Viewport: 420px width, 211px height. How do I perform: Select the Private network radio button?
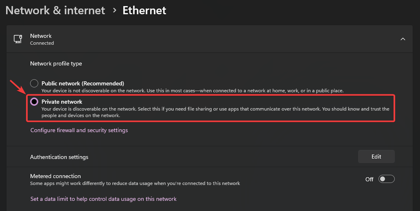pos(34,102)
